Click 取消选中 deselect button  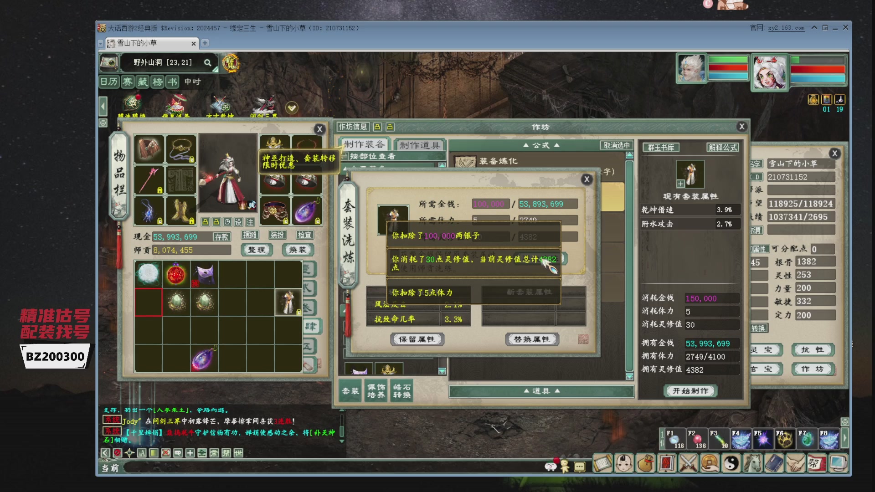click(x=617, y=145)
